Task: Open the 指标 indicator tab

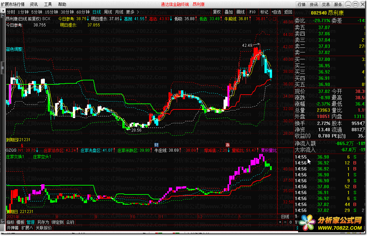Action: 10,222
